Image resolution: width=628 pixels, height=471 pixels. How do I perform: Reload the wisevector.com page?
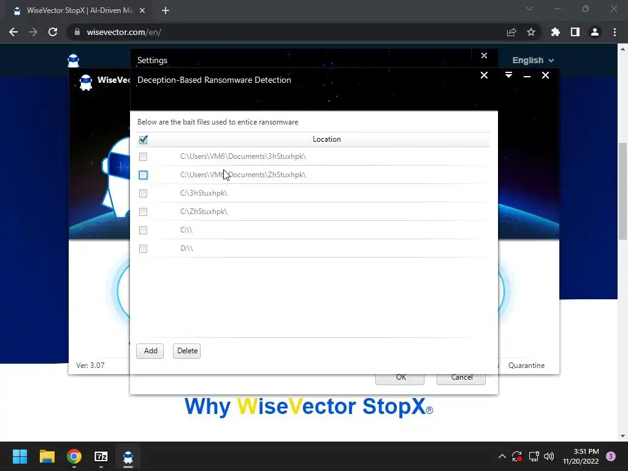[53, 32]
